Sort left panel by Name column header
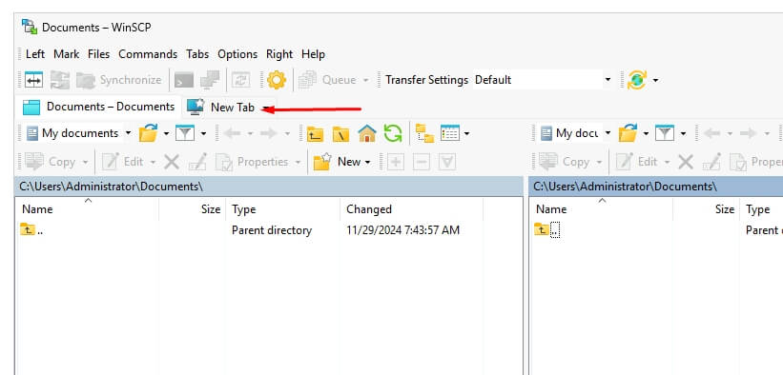 88,209
